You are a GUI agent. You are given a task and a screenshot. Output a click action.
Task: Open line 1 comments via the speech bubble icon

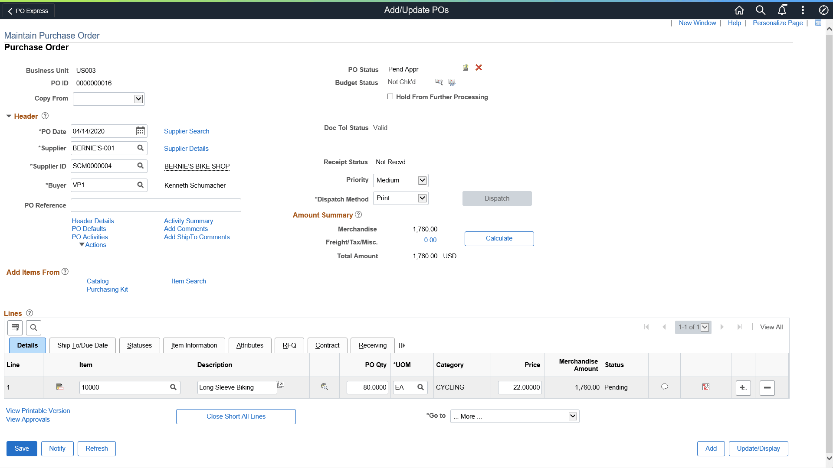(664, 387)
